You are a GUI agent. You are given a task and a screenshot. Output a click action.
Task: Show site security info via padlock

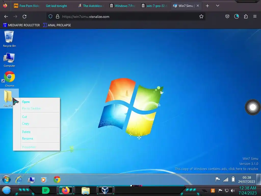pos(58,17)
